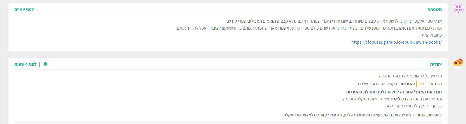Click the line "בנוסף, מומלץ להסריט מסך מלא"
Screen dimensions: 466x124
pyautogui.click(x=414, y=106)
